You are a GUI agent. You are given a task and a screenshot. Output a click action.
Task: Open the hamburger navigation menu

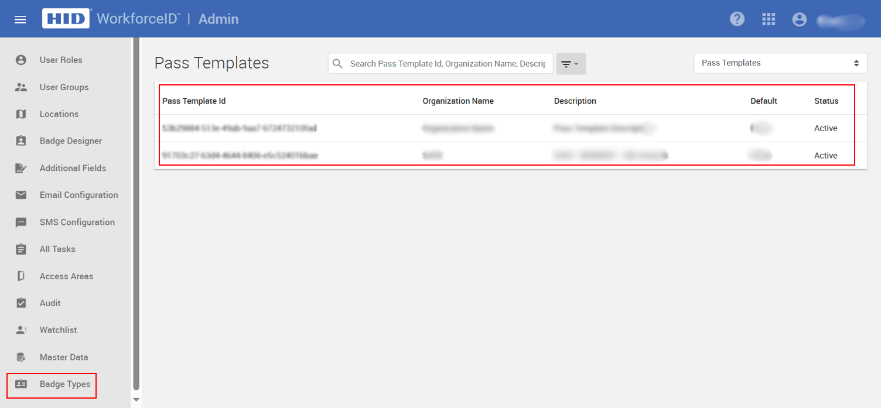click(21, 19)
